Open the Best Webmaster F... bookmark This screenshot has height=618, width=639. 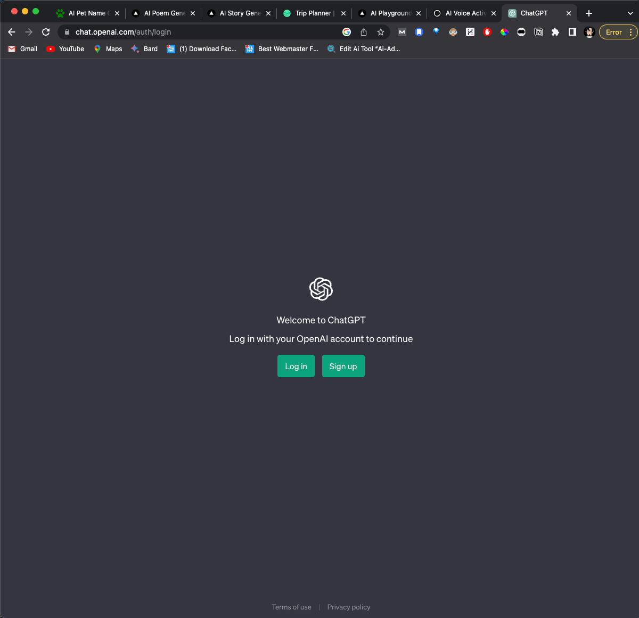[282, 48]
